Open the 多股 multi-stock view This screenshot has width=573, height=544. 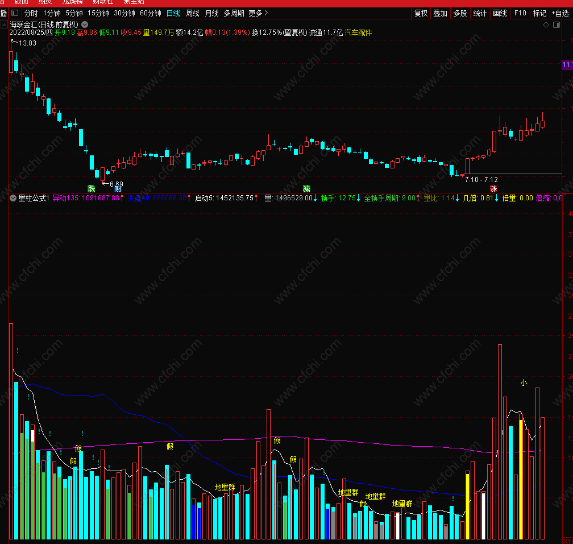tap(460, 14)
